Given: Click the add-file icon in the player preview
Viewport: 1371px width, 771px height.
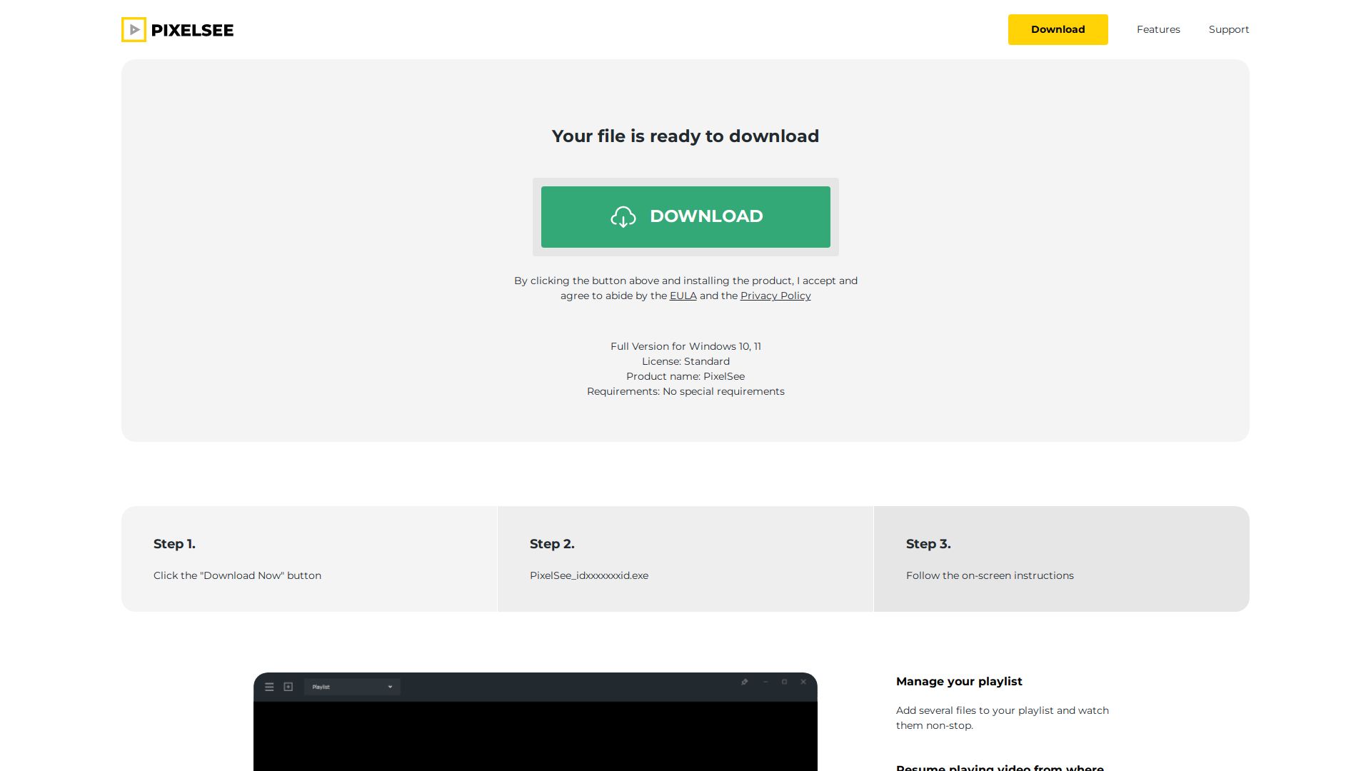Looking at the screenshot, I should click(x=288, y=687).
